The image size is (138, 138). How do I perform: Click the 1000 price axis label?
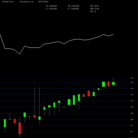point(132,120)
